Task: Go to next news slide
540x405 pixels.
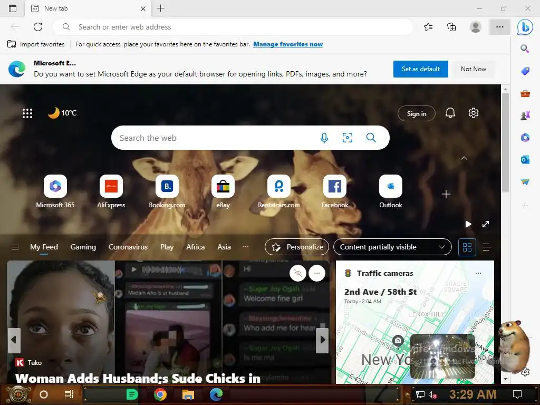Action: tap(322, 340)
